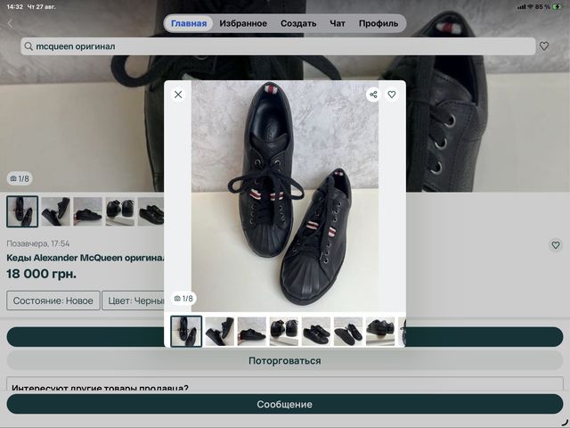The width and height of the screenshot is (570, 428).
Task: Click the date Позавчера, 17:54
Action: (38, 243)
